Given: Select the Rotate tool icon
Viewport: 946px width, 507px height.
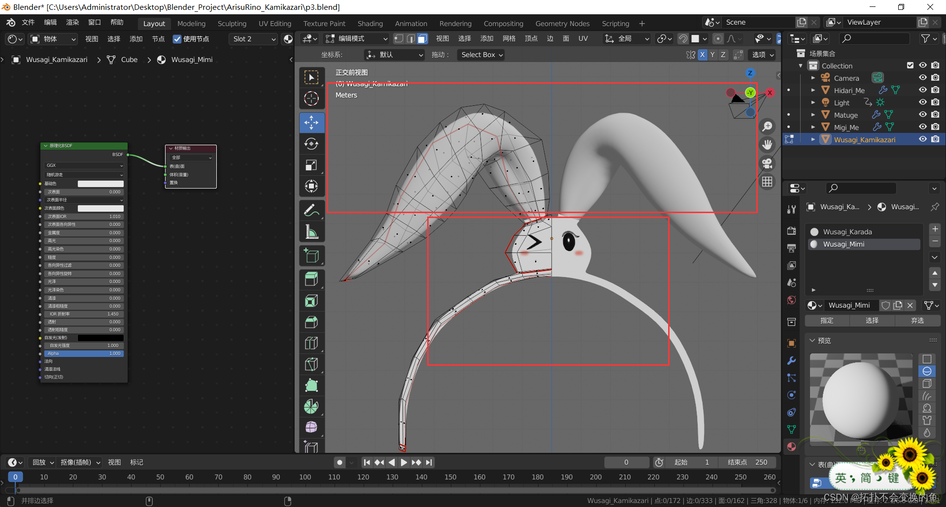Looking at the screenshot, I should tap(311, 144).
